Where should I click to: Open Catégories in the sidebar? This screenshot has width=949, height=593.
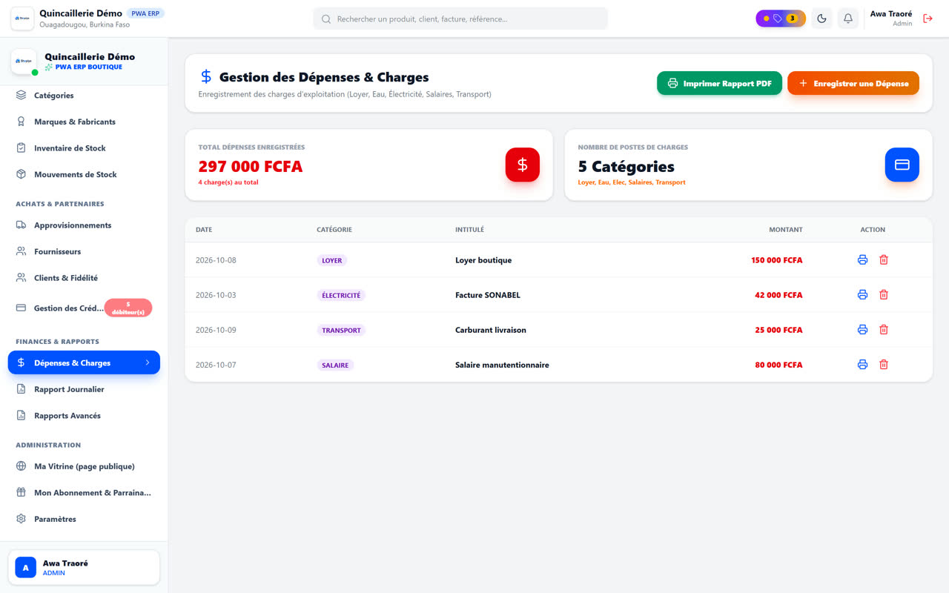pos(84,96)
